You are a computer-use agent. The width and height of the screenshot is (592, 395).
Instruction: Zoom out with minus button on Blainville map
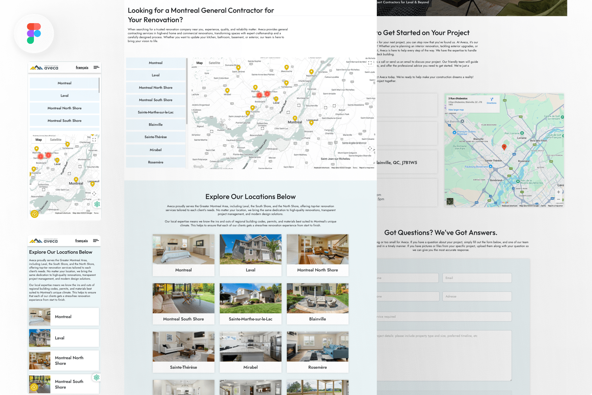(558, 199)
